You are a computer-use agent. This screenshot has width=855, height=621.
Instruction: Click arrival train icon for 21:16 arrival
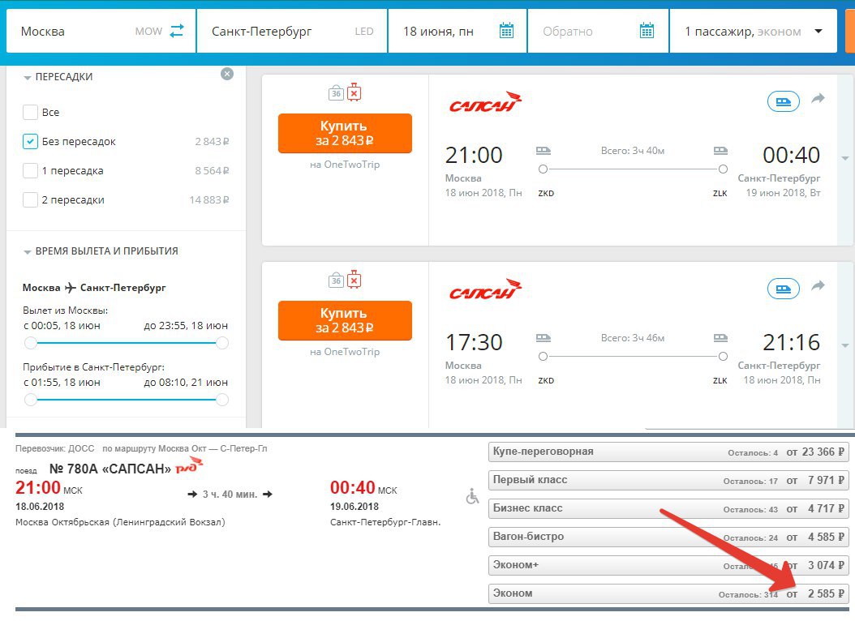point(720,338)
